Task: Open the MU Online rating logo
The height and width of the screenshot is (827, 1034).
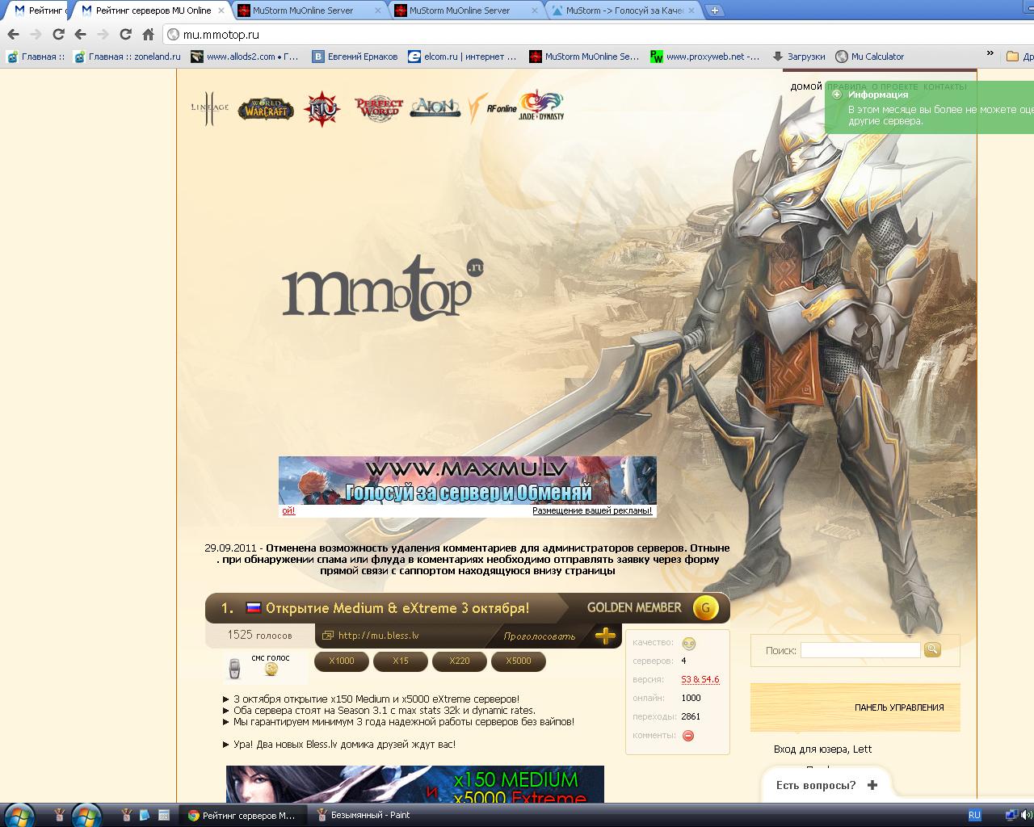Action: pyautogui.click(x=322, y=108)
